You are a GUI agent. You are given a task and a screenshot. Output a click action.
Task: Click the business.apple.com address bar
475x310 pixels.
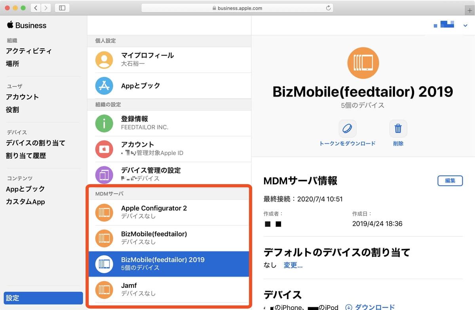click(237, 8)
